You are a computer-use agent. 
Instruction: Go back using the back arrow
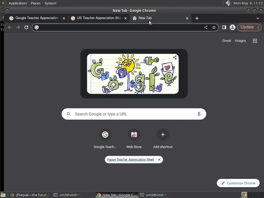tap(10, 27)
